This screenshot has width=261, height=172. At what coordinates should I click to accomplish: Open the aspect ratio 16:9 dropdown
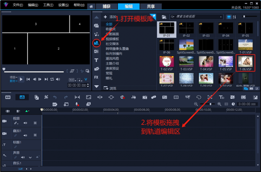73,80
